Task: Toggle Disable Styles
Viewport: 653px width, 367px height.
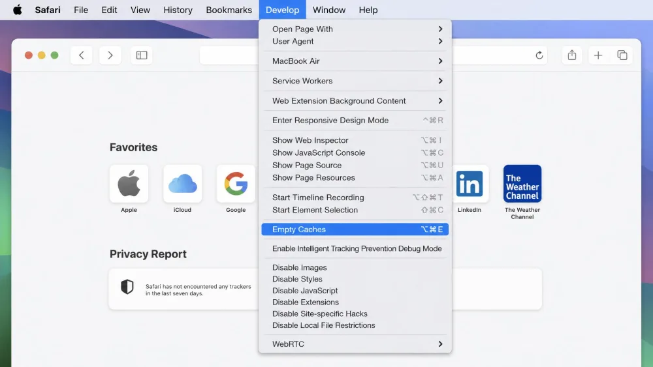Action: pos(355,279)
